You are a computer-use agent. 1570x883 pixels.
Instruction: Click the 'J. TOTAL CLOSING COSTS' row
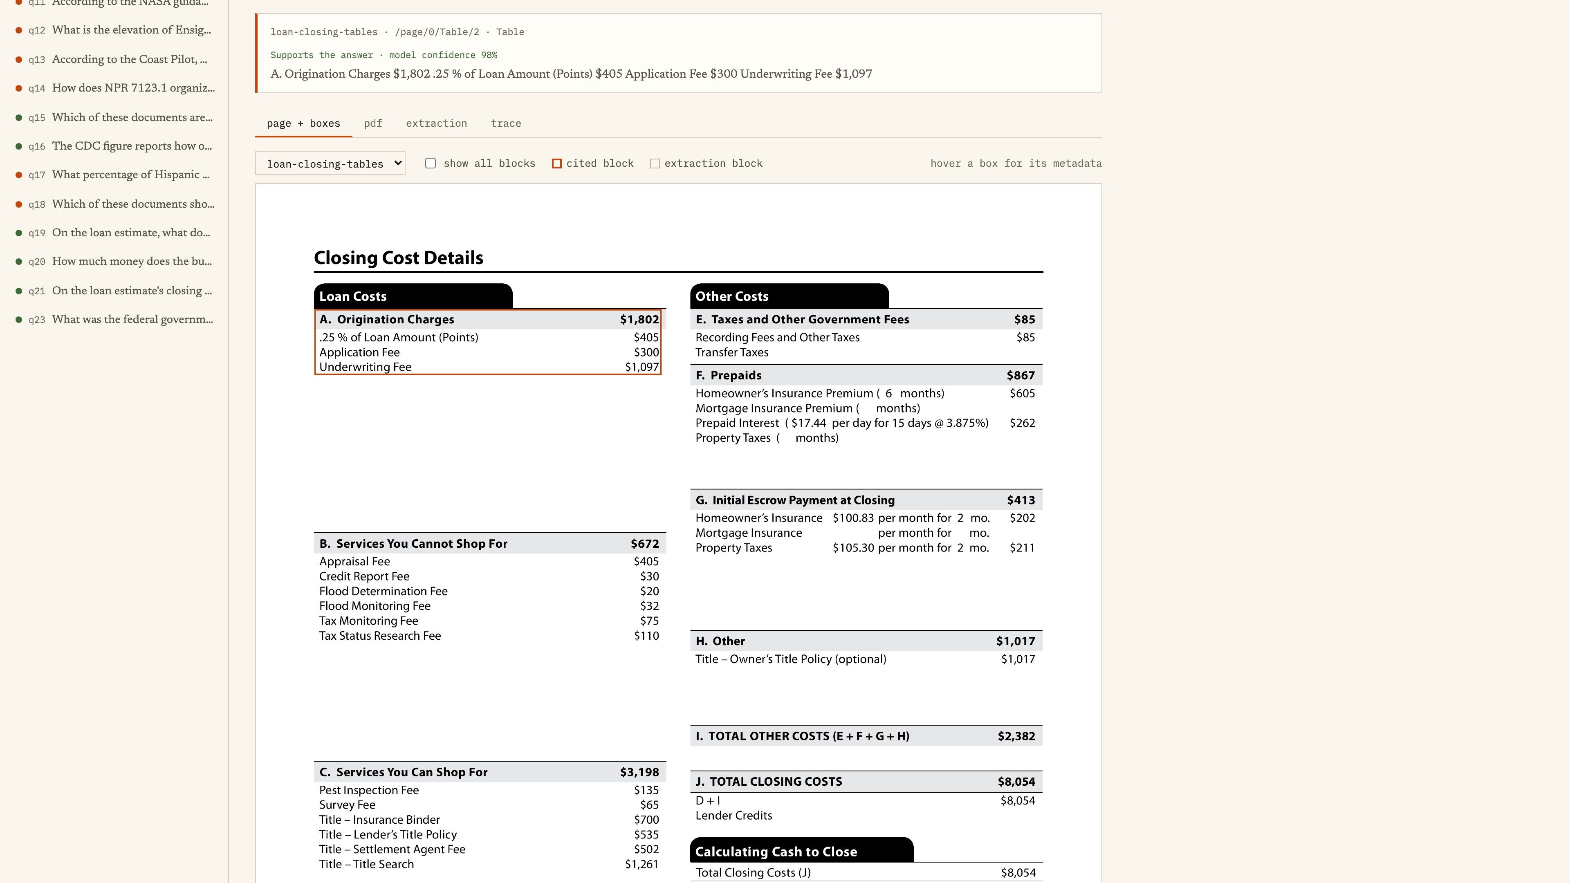[x=866, y=782]
